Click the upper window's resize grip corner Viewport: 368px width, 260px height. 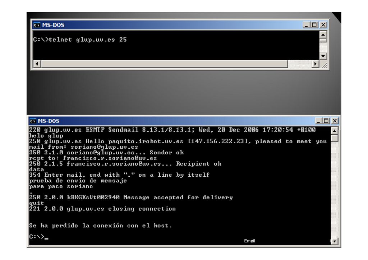[x=324, y=64]
